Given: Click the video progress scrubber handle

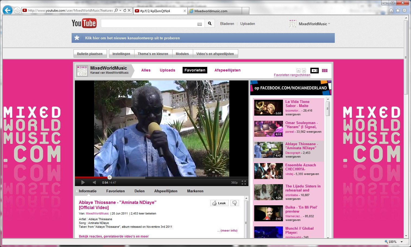Looking at the screenshot, I should (x=110, y=178).
